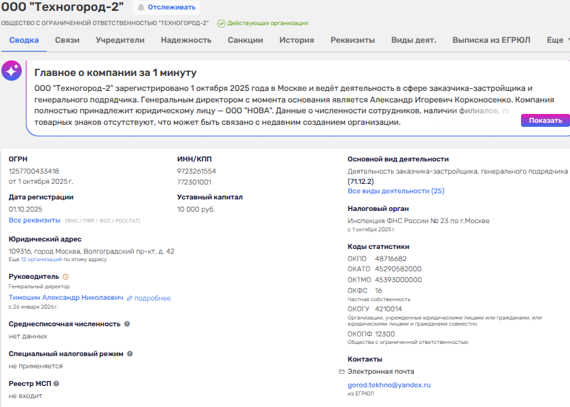
Task: Click the purple sparkle AI summary icon
Action: tap(12, 71)
